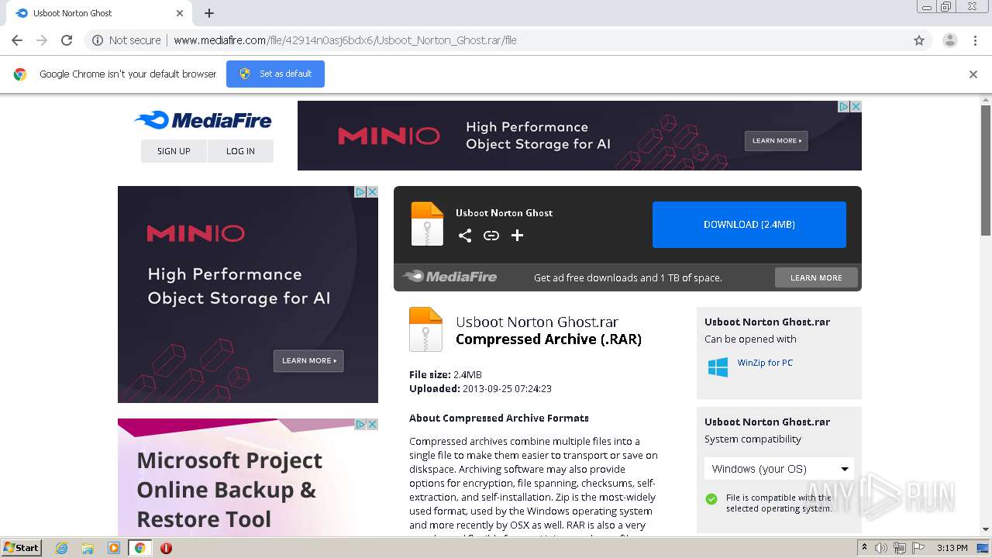Open AdChoices info on left MinIO ad
Image resolution: width=992 pixels, height=558 pixels.
click(x=360, y=191)
